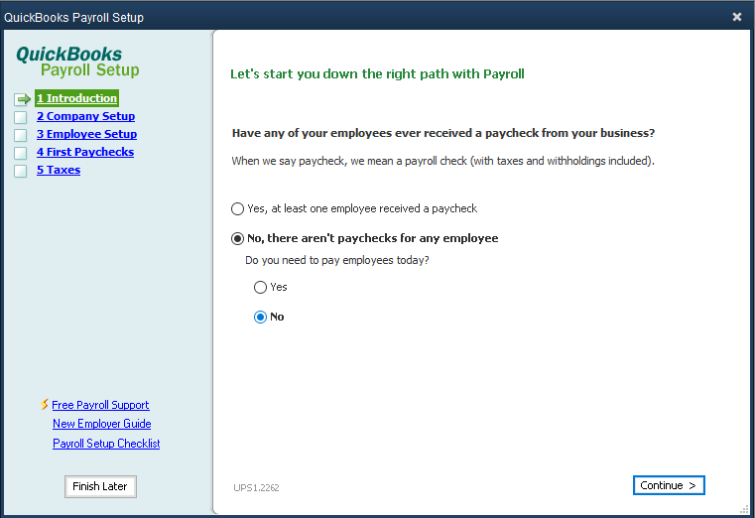This screenshot has width=755, height=518.
Task: Go to the 2 Company Setup step
Action: click(x=85, y=116)
